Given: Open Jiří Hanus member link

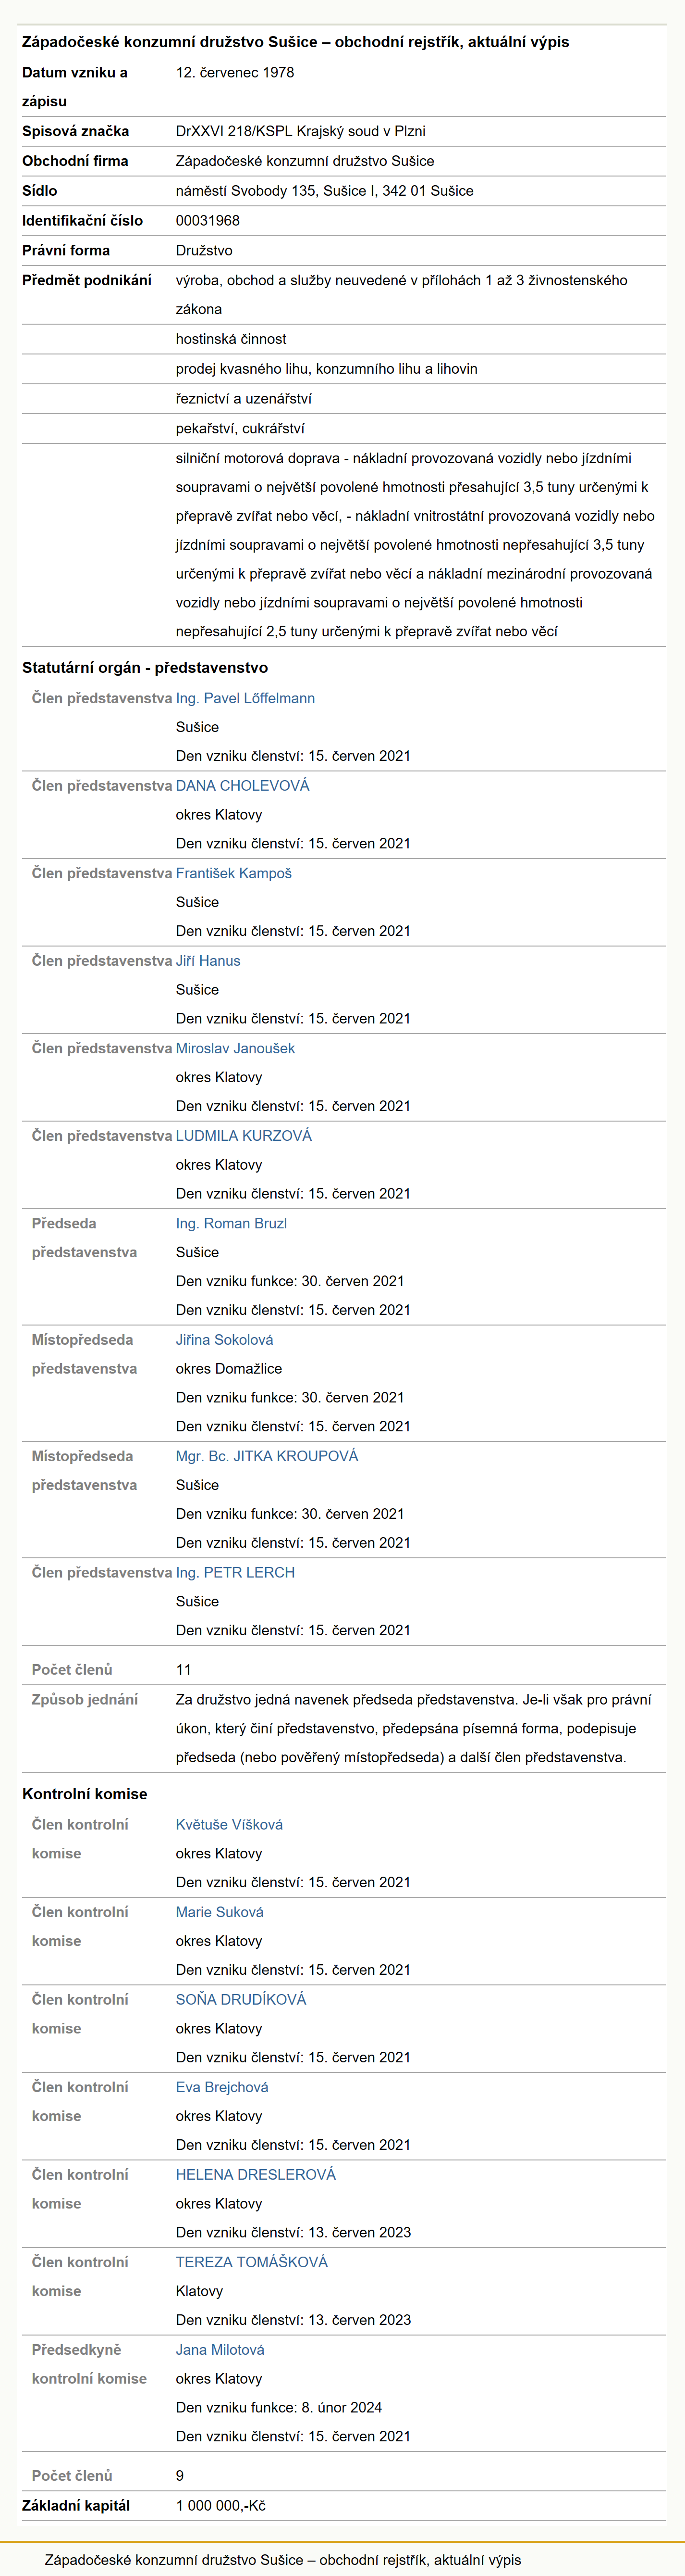Looking at the screenshot, I should [x=208, y=961].
